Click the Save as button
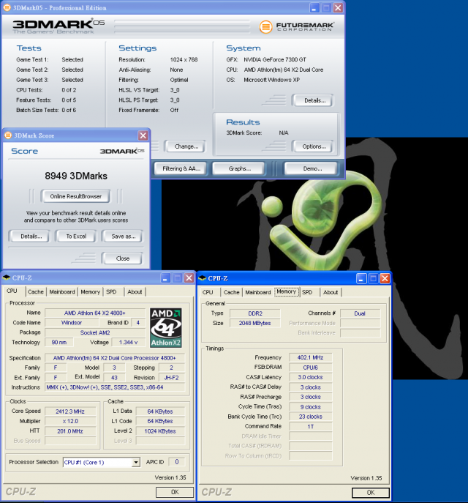 tap(121, 236)
